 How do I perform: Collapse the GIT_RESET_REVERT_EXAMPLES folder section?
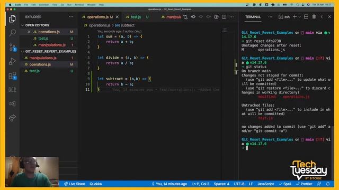point(22,52)
